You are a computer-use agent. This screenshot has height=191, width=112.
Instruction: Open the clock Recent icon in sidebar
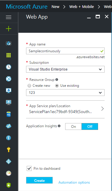tap(9, 67)
